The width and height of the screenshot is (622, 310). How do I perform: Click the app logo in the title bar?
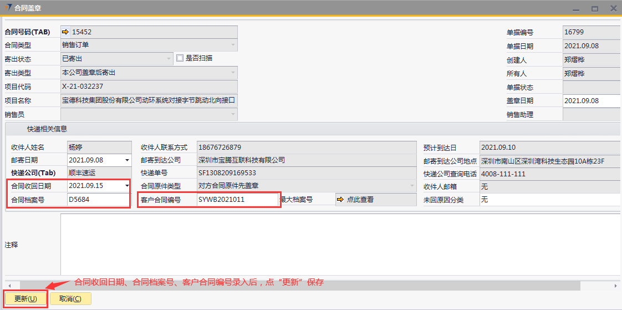click(8, 8)
